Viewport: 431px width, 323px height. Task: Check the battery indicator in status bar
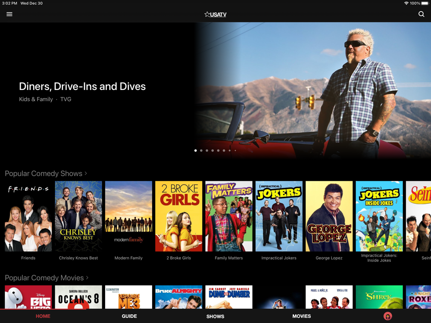click(425, 3)
